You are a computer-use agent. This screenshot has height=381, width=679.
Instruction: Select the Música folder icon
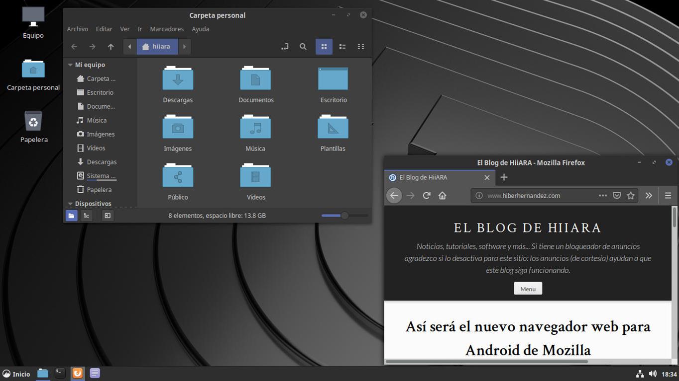(x=255, y=127)
